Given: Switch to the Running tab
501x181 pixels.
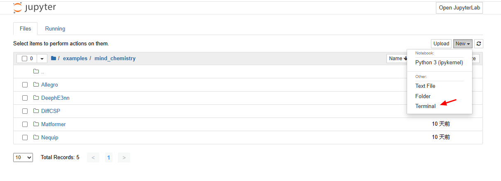Looking at the screenshot, I should [55, 28].
